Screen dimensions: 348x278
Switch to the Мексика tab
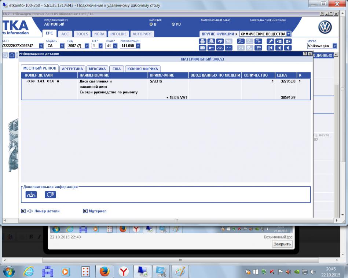pyautogui.click(x=97, y=69)
